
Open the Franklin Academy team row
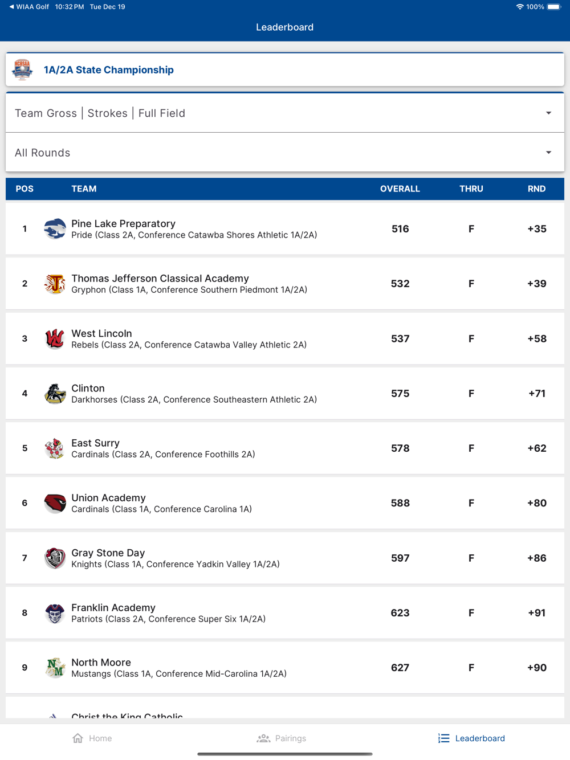pyautogui.click(x=284, y=613)
